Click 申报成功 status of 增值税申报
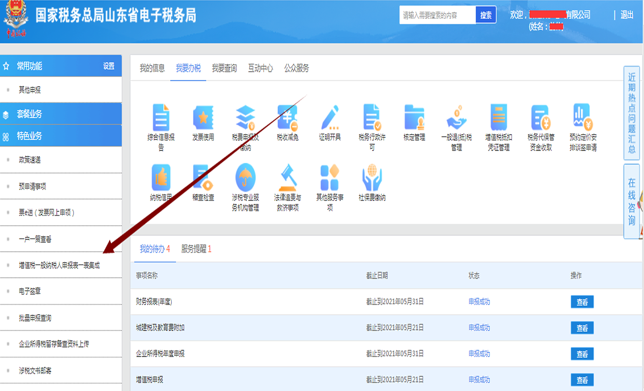Image resolution: width=644 pixels, height=391 pixels. 479,380
